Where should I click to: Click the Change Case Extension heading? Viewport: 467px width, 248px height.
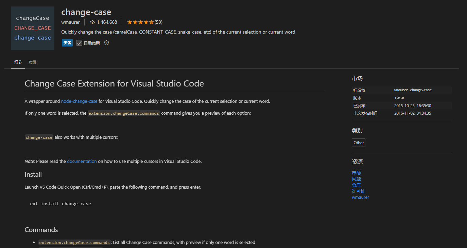pyautogui.click(x=114, y=83)
